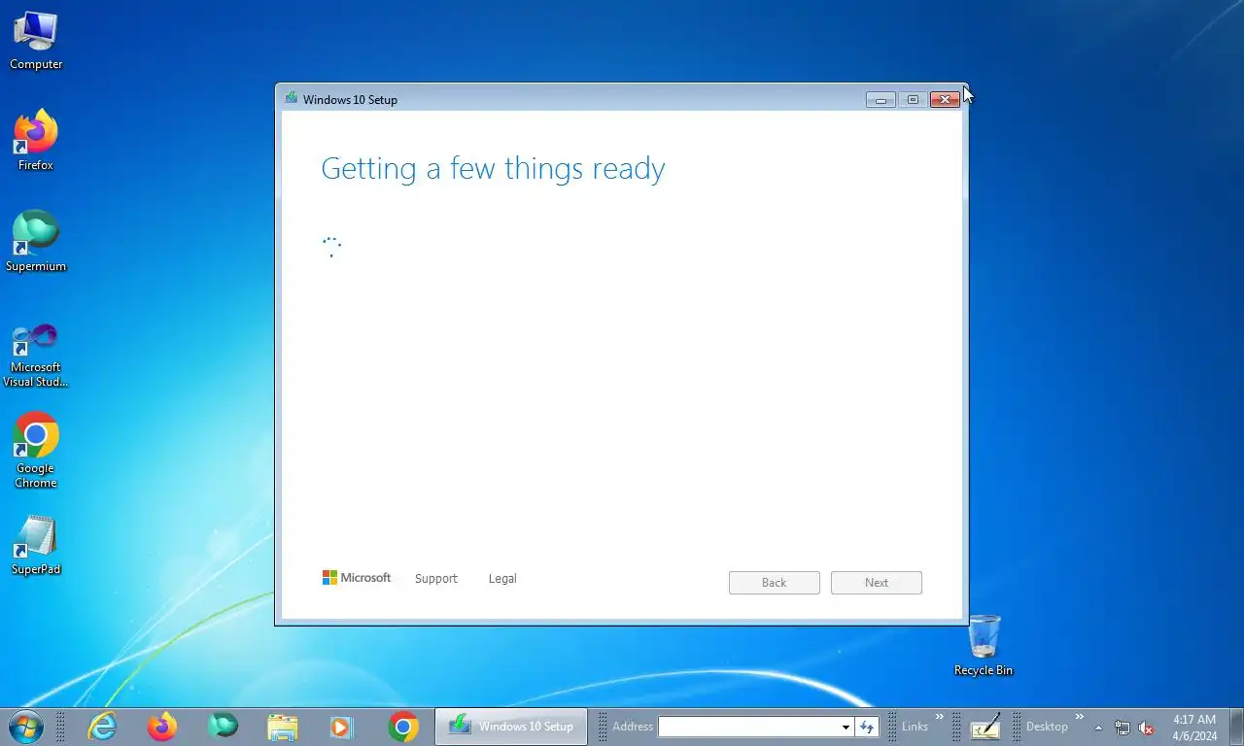This screenshot has height=746, width=1244.
Task: Open the Computer desktop icon
Action: pos(36,41)
